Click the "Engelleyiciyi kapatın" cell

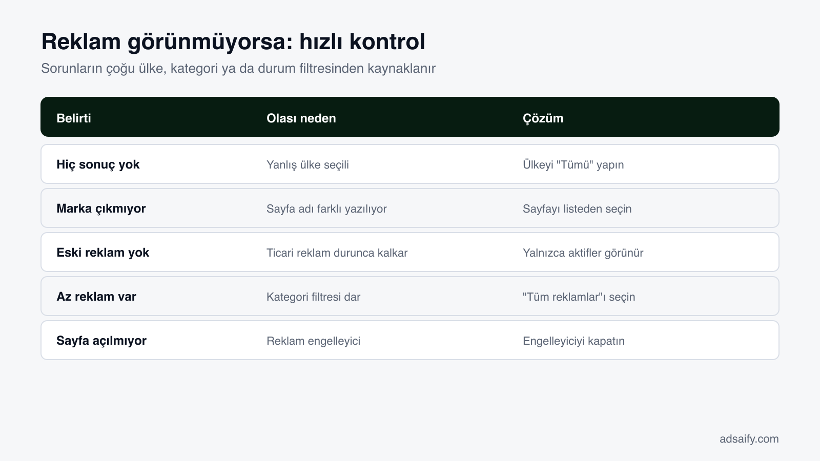click(x=573, y=341)
